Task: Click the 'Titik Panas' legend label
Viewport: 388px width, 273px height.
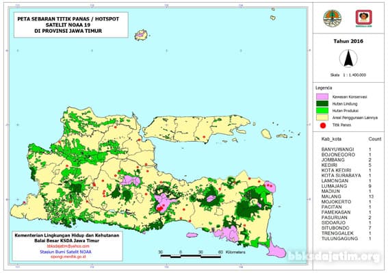Action: (x=341, y=125)
